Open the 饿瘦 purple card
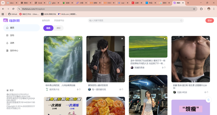The width and height of the screenshot is (217, 115). [x=191, y=107]
